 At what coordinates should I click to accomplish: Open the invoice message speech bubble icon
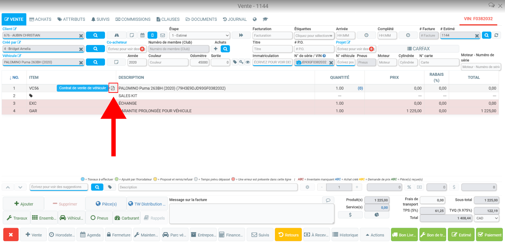tap(328, 200)
